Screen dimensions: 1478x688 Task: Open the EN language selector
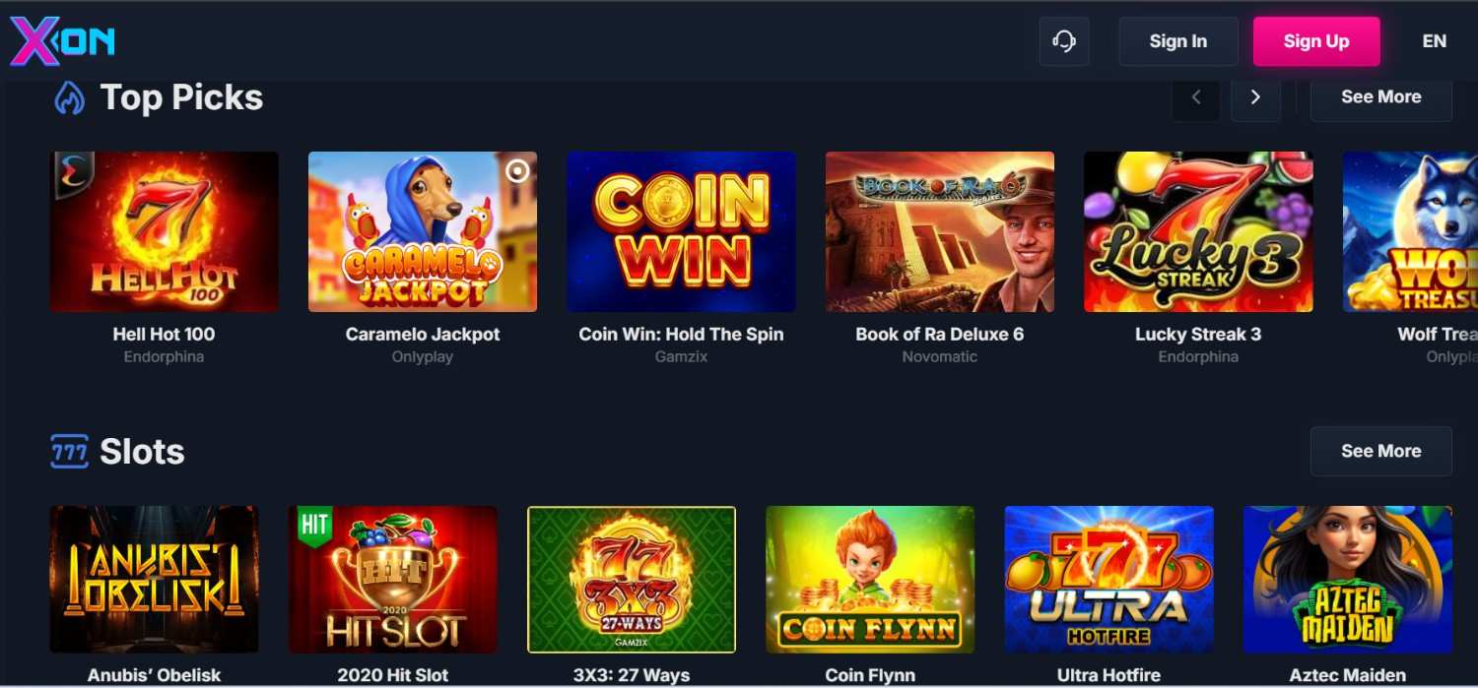(1435, 41)
